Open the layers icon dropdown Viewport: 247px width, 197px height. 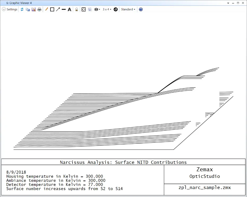pyautogui.click(x=97, y=9)
